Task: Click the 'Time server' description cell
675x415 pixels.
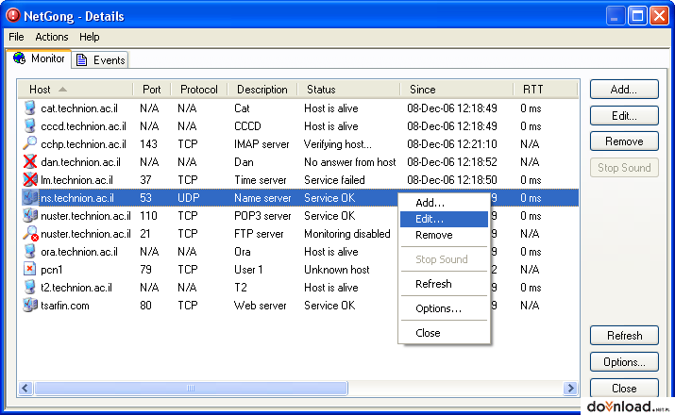Action: click(260, 180)
